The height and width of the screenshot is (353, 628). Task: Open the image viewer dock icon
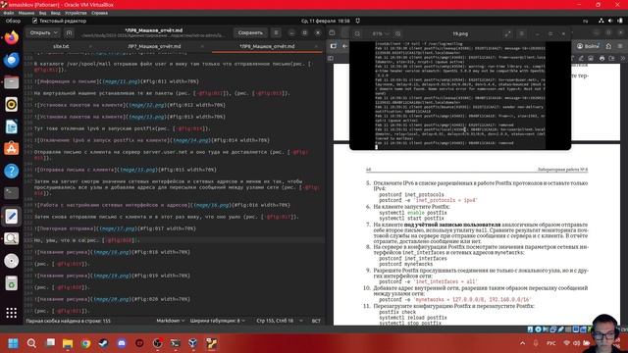pos(11,238)
